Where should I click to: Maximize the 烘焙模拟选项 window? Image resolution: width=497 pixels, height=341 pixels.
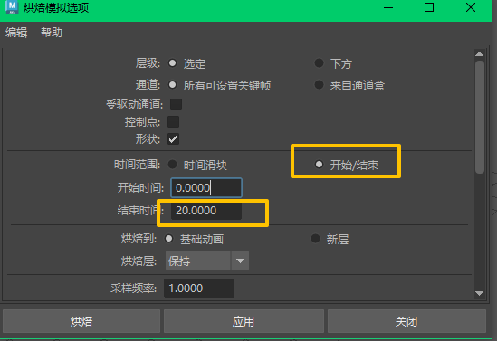point(429,7)
